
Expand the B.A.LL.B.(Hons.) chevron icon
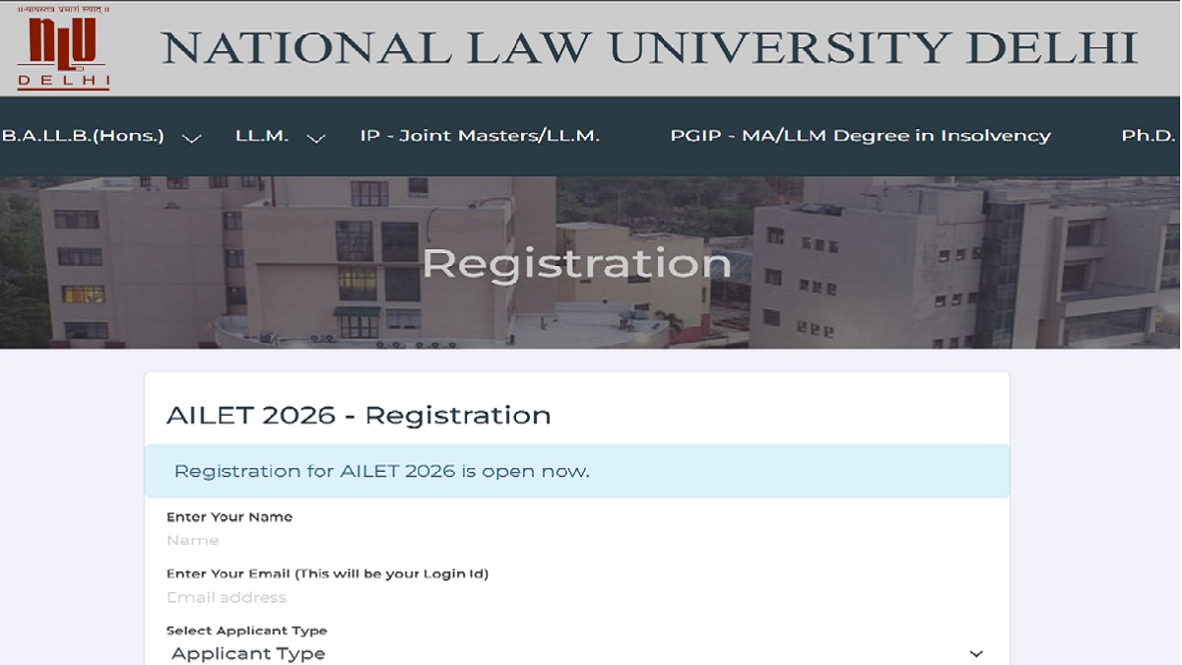coord(193,137)
